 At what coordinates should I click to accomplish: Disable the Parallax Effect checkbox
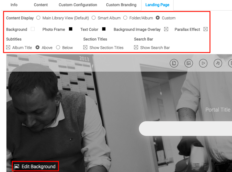point(206,29)
